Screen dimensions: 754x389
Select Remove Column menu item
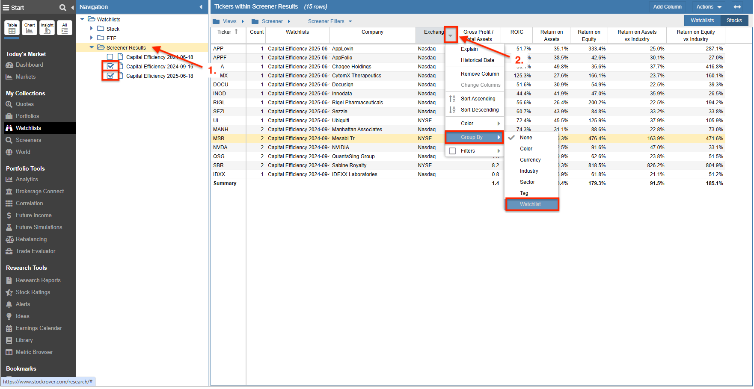pos(480,74)
